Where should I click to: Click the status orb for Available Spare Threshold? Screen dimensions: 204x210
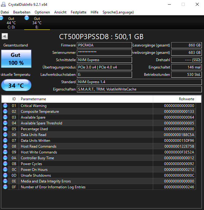[x=5, y=123]
